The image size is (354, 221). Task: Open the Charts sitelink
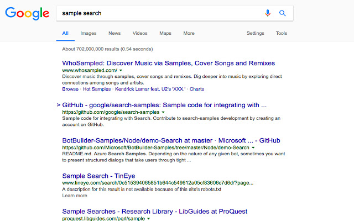tap(197, 89)
